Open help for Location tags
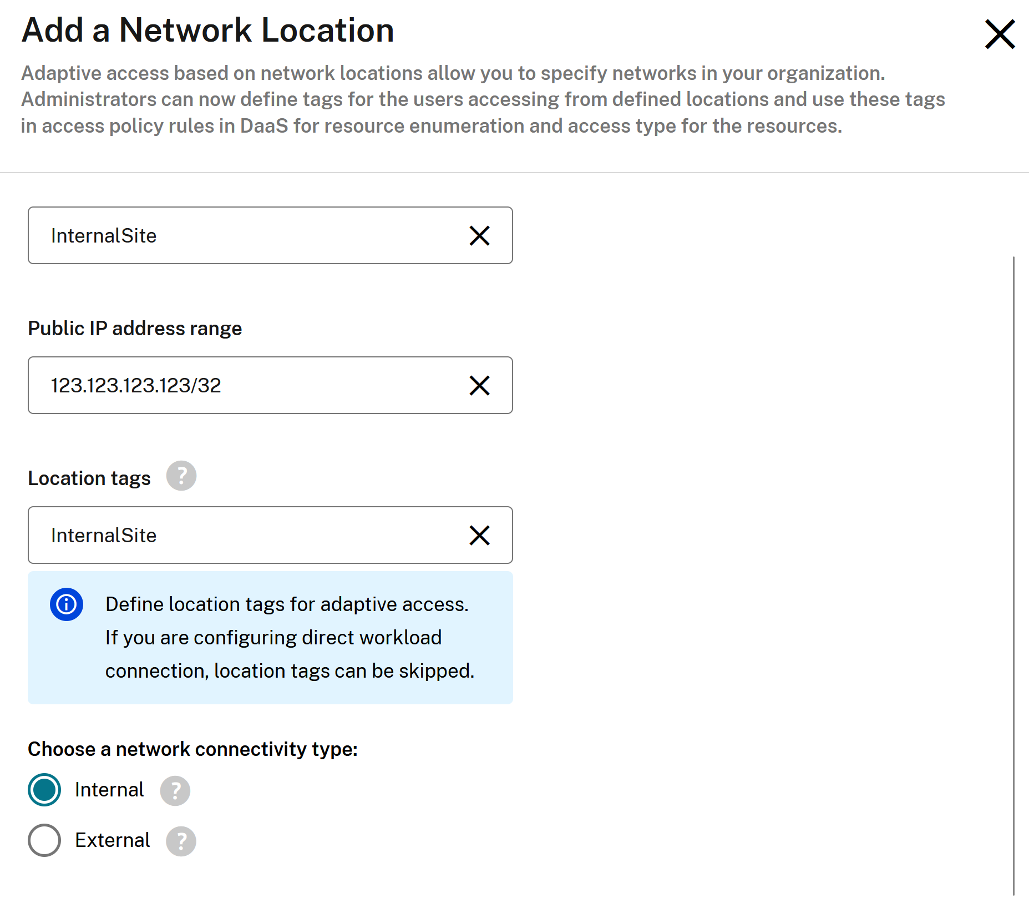 coord(181,476)
